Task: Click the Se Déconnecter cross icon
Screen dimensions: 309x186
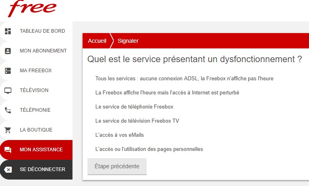Action: tap(8, 169)
